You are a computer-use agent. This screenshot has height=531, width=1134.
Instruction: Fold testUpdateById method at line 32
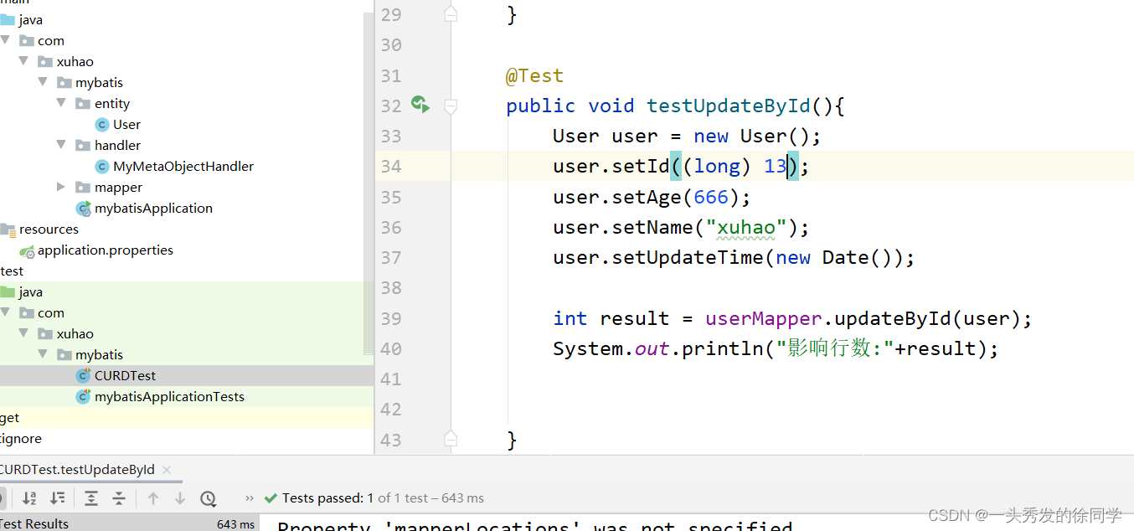(x=451, y=106)
